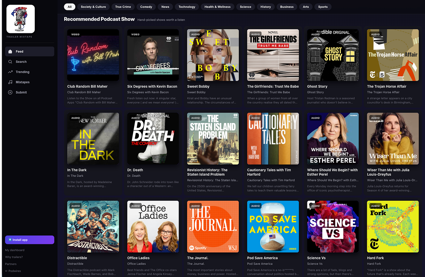Open the Pod Save America cover
This screenshot has height=277, width=425.
[x=273, y=226]
